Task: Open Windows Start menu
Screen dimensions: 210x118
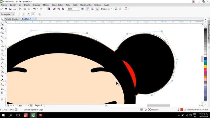Action: pos(3,115)
